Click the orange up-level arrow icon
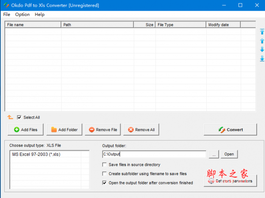 coord(10,117)
